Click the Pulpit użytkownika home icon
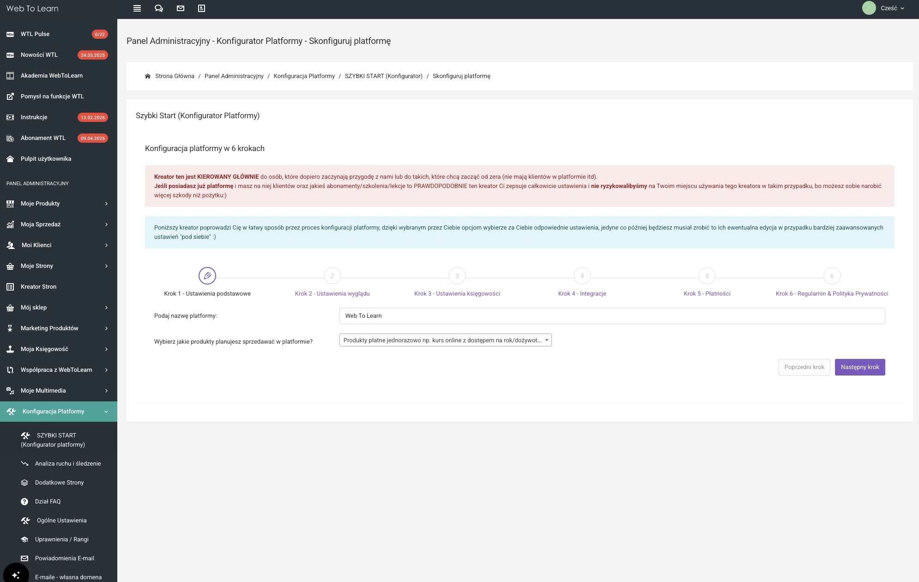 click(10, 159)
